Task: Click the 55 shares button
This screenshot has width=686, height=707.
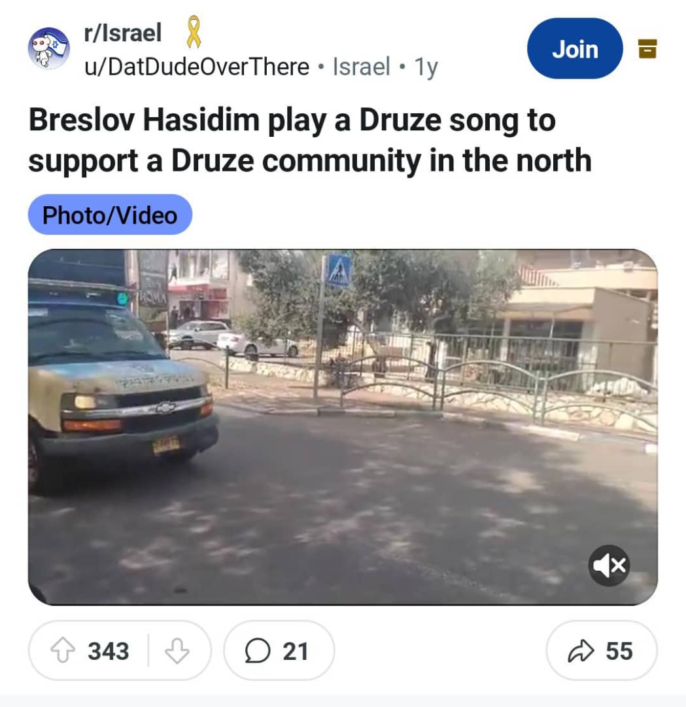Action: [x=602, y=651]
